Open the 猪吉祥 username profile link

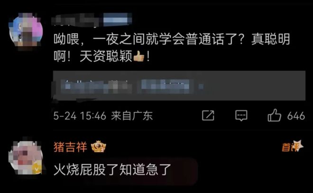click(70, 147)
